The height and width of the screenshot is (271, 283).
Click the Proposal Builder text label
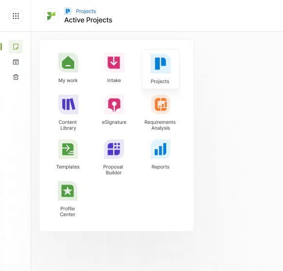point(113,169)
